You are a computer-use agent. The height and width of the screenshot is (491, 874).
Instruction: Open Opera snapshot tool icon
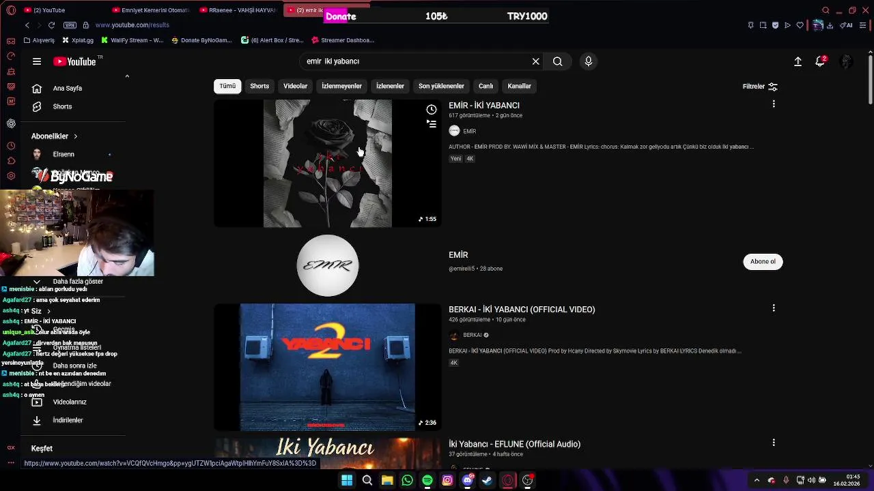tap(763, 25)
